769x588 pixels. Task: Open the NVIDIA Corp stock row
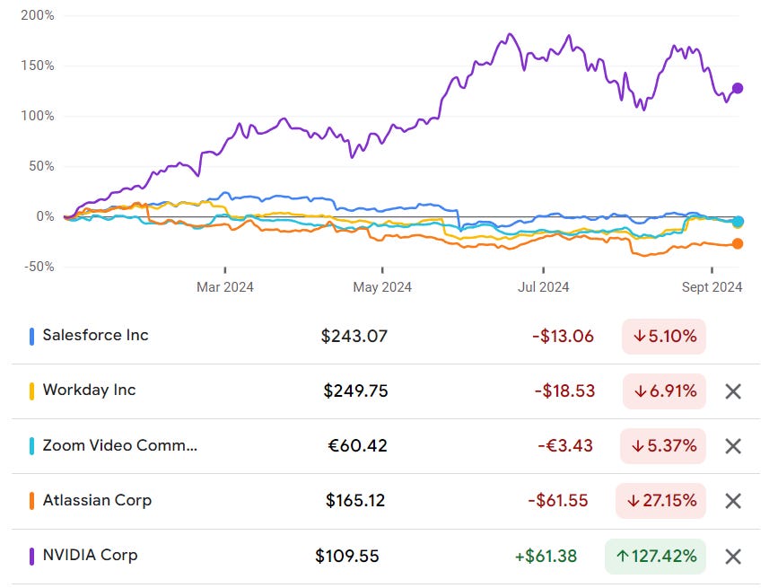386,557
